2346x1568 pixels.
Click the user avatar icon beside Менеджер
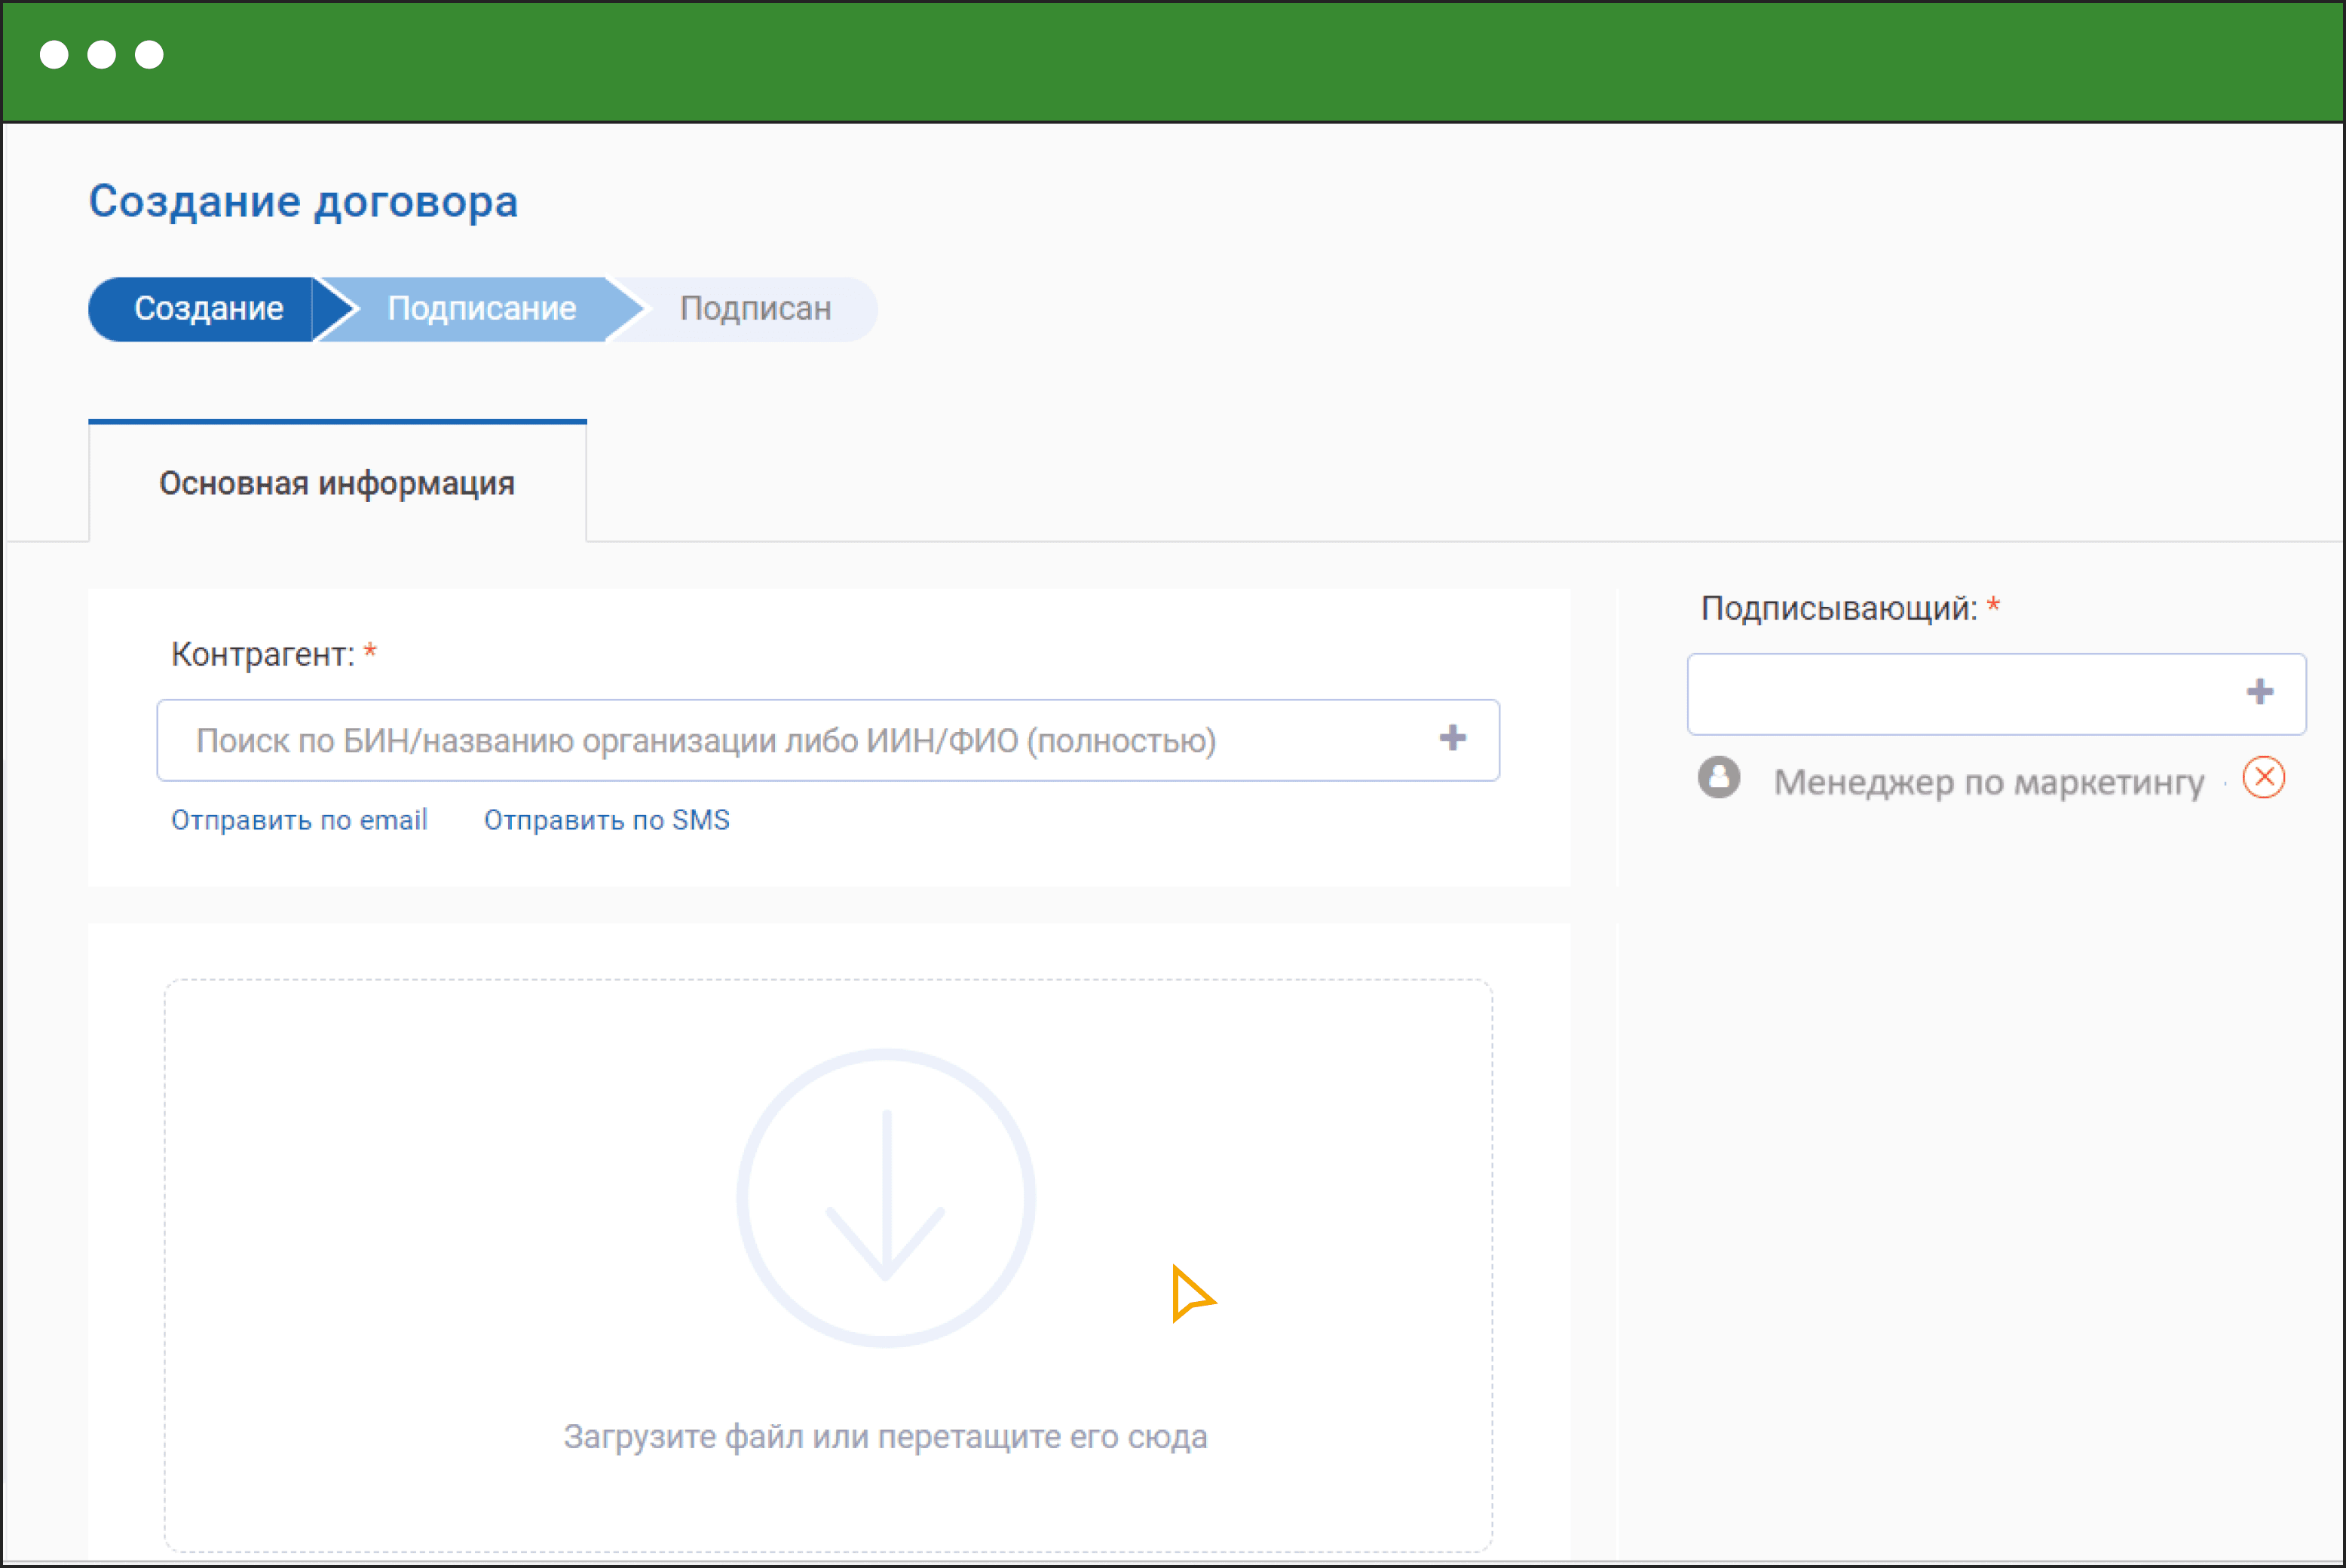[1718, 778]
